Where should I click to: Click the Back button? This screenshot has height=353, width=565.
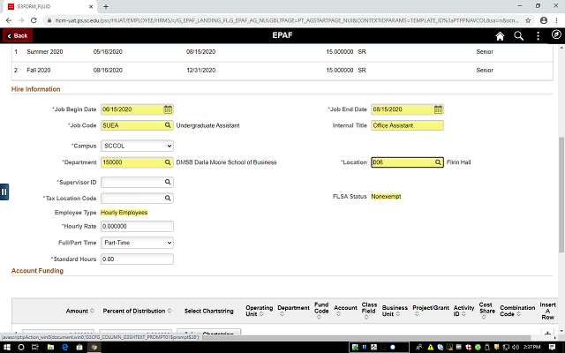[x=17, y=36]
